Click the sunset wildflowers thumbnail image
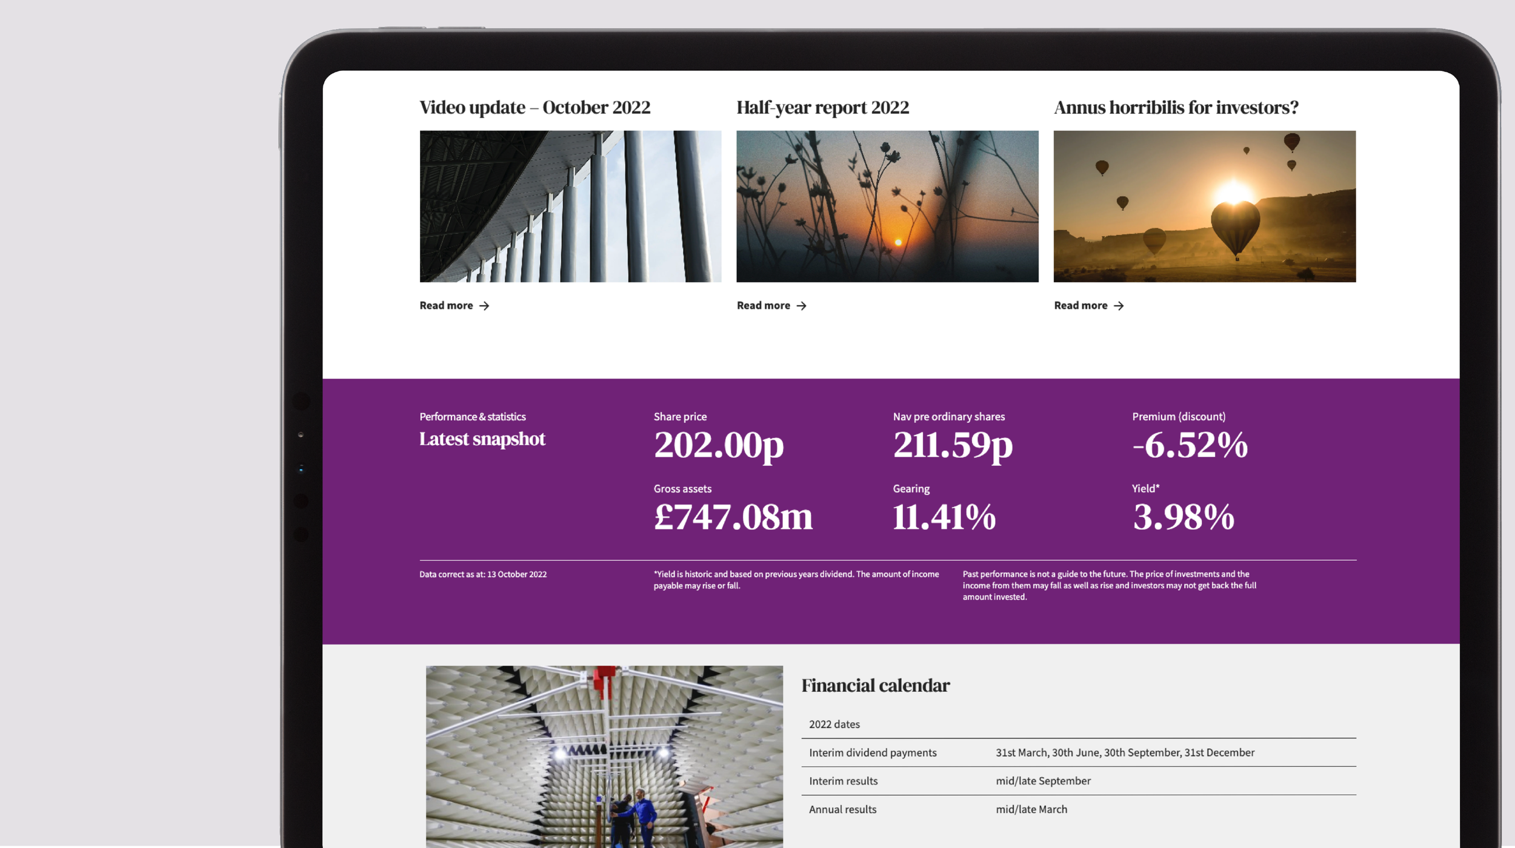Image resolution: width=1515 pixels, height=848 pixels. click(887, 206)
